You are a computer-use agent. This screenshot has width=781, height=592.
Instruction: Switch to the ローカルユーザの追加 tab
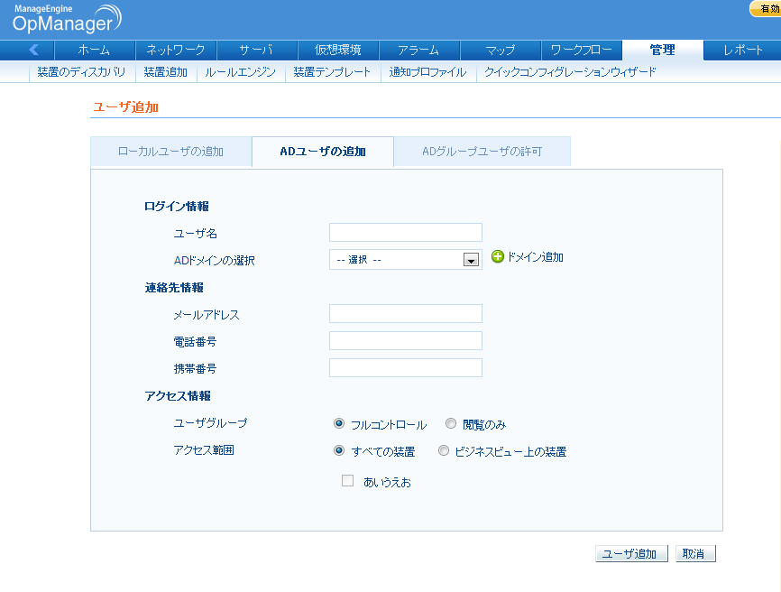tap(170, 152)
